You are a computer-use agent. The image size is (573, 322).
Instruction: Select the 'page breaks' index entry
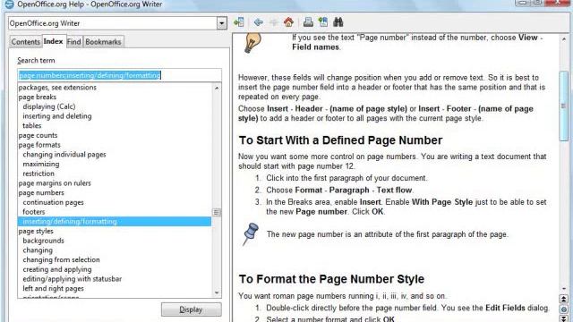(38, 97)
